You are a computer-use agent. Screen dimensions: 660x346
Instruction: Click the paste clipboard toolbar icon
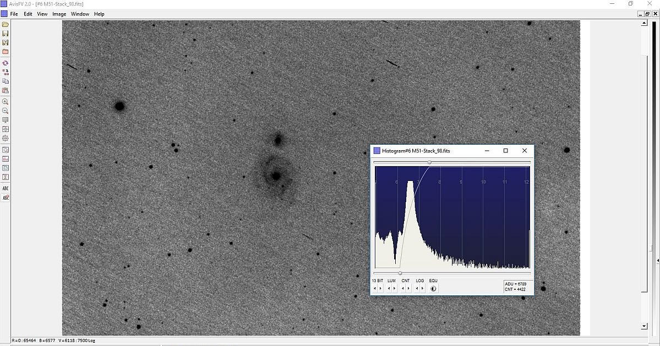tap(6, 90)
